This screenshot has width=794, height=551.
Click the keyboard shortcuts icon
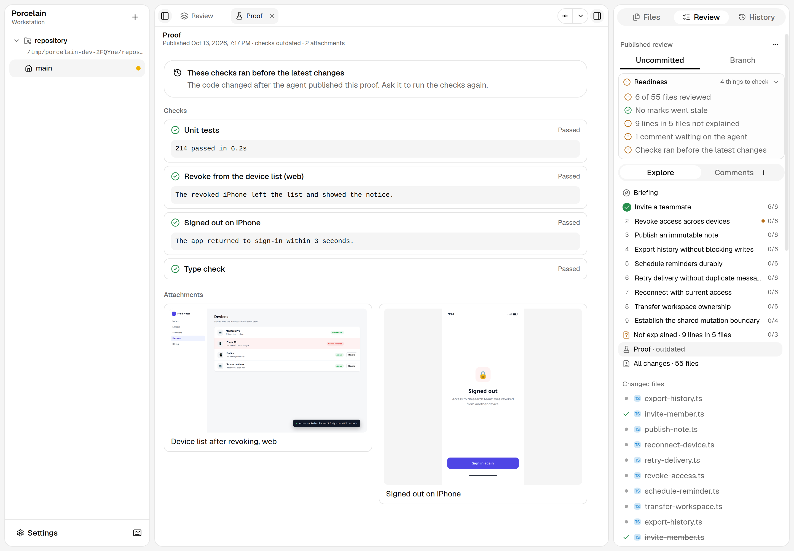click(137, 533)
